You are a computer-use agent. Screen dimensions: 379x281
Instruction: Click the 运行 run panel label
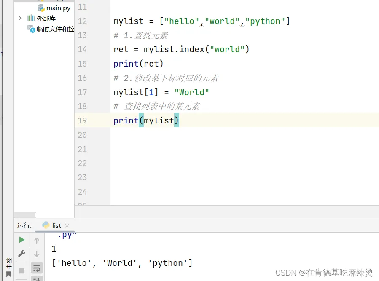tap(24, 226)
